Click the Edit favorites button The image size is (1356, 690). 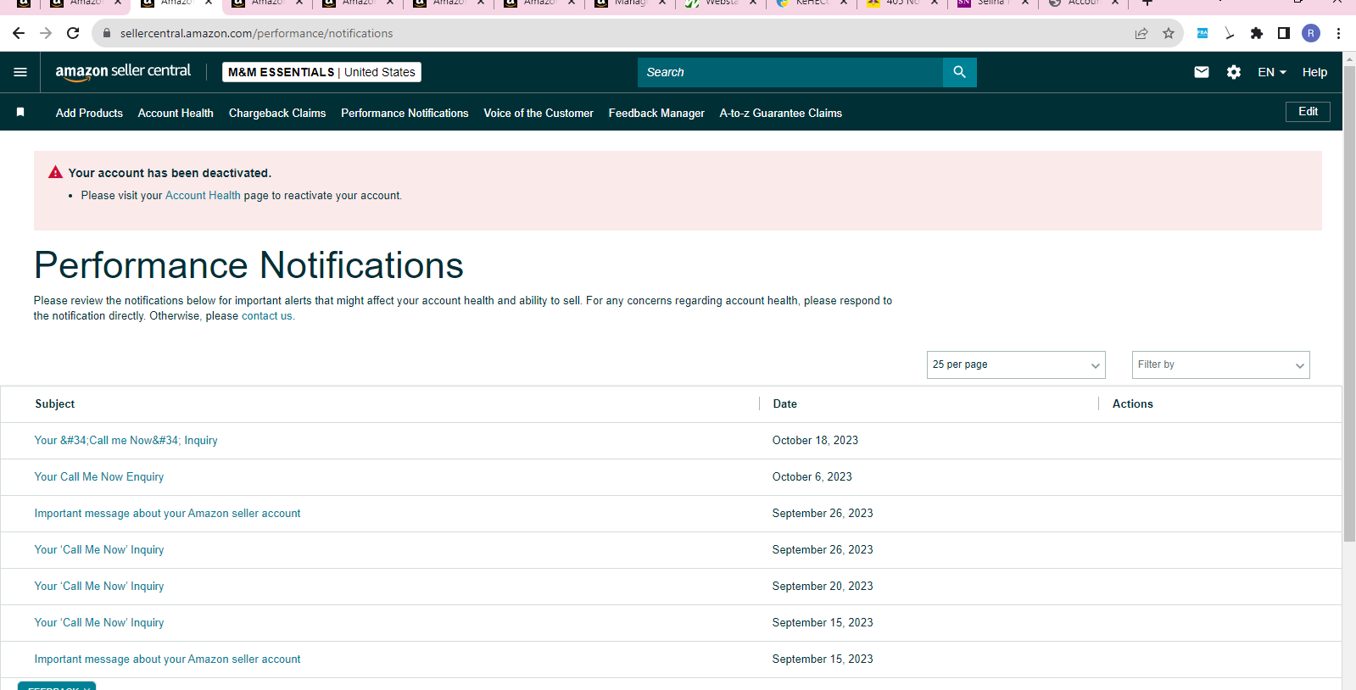1308,112
